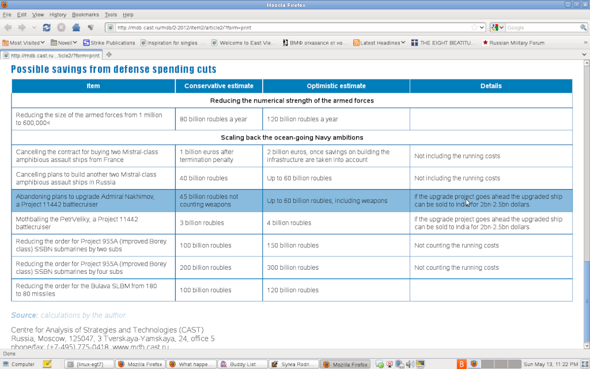
Task: Go back with the Back arrow button
Action: (x=8, y=28)
